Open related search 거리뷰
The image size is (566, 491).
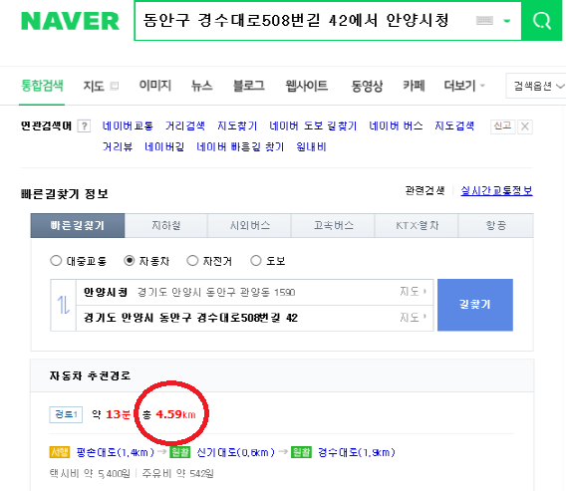click(x=118, y=146)
